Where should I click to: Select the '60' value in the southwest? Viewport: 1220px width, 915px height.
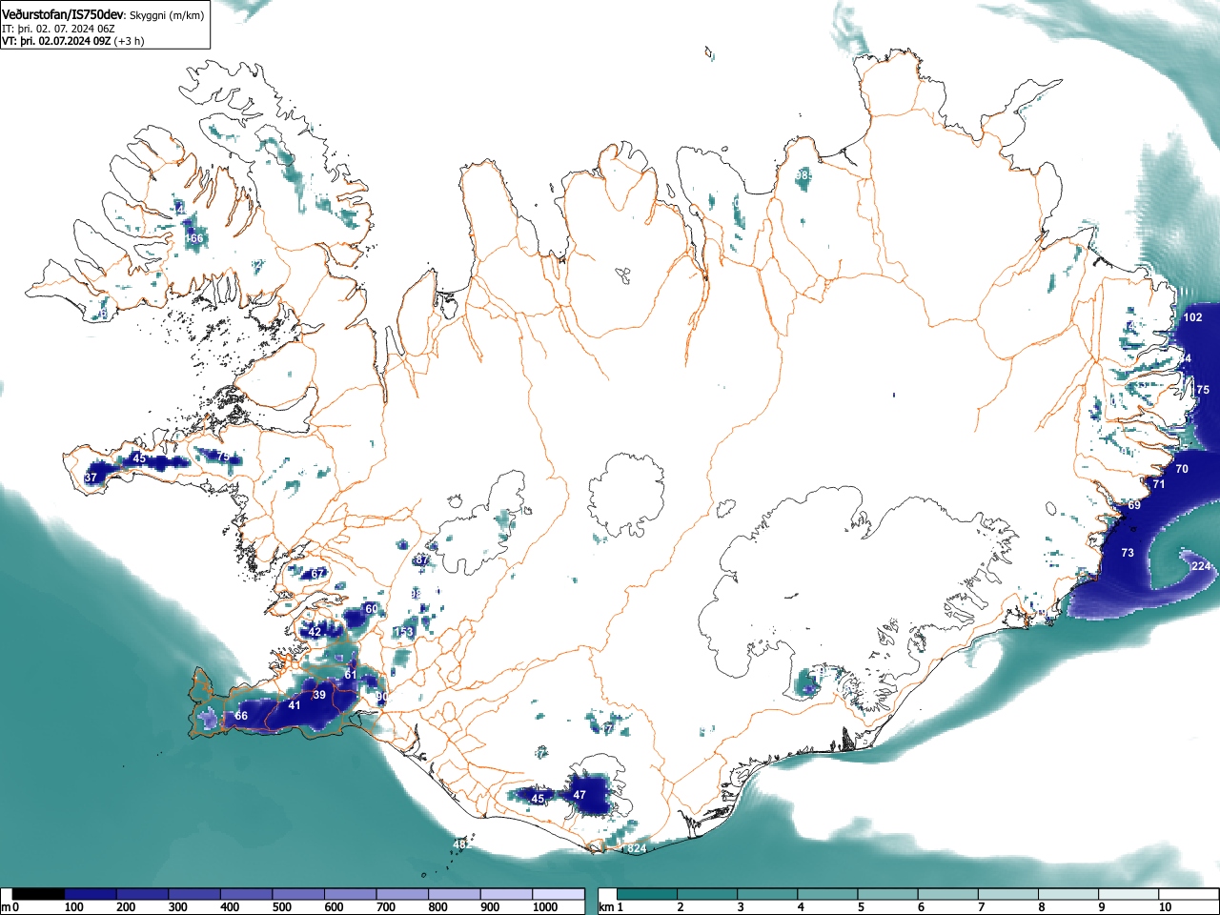pyautogui.click(x=371, y=608)
